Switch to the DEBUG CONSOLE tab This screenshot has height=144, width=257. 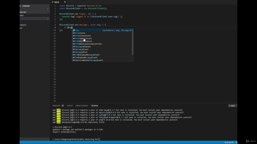(x=82, y=106)
